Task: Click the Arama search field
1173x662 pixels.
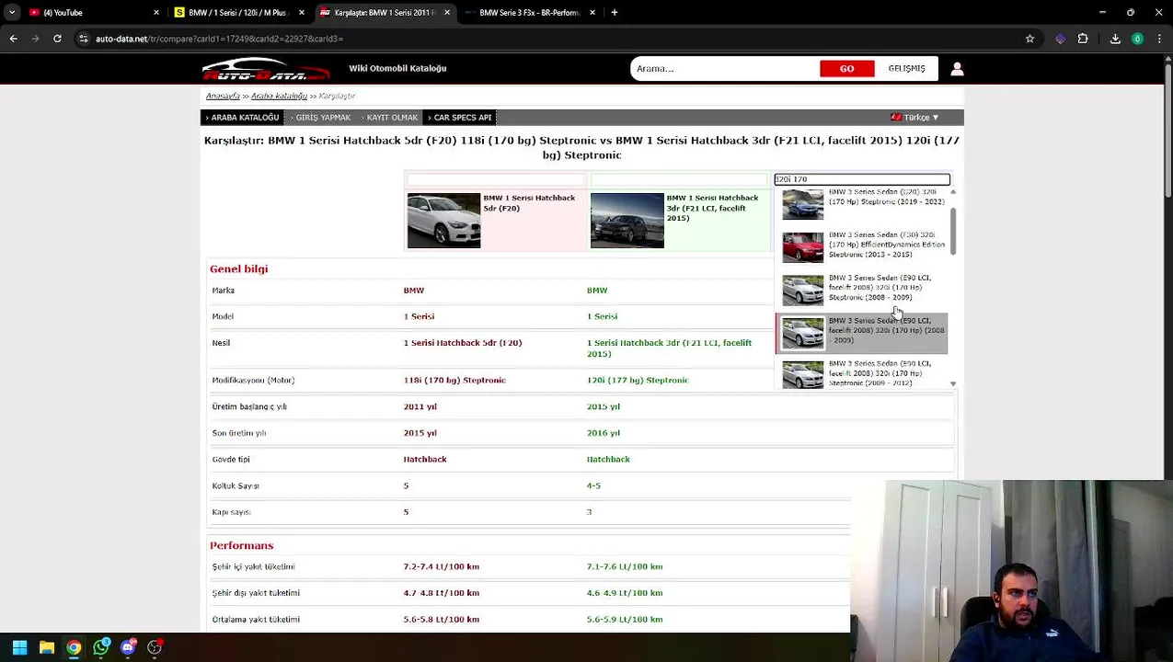Action: pyautogui.click(x=725, y=69)
